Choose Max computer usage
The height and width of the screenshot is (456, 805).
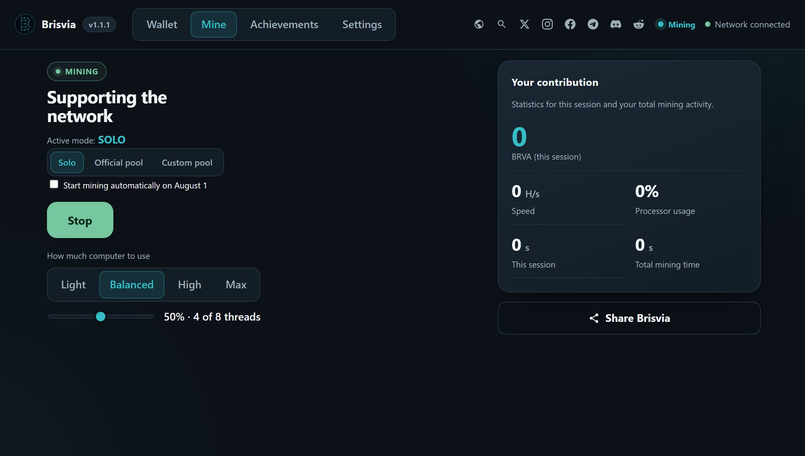coord(236,285)
